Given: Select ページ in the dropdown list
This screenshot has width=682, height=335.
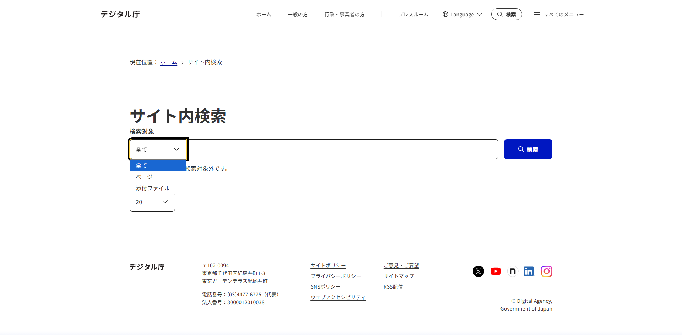Looking at the screenshot, I should pos(158,177).
